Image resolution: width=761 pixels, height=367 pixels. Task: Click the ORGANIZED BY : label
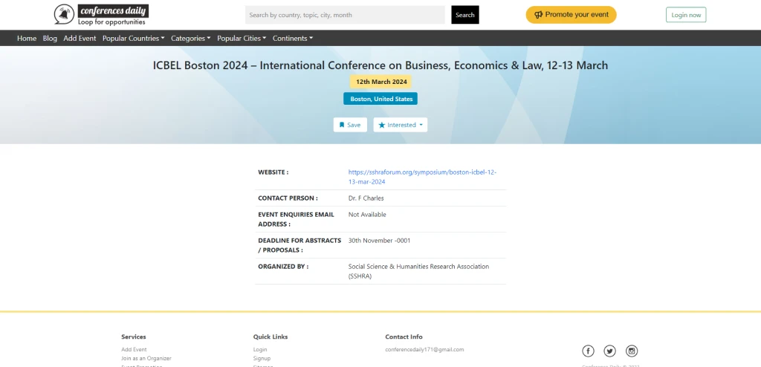click(283, 266)
